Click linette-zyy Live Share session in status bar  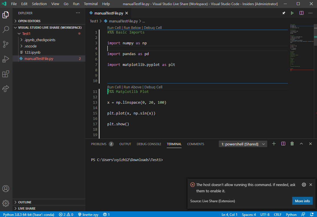tap(88, 214)
